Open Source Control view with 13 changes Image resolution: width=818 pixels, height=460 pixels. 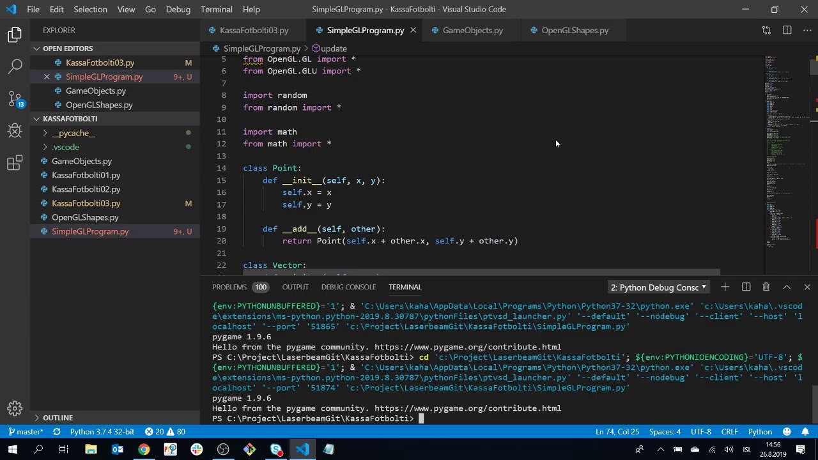pos(15,98)
